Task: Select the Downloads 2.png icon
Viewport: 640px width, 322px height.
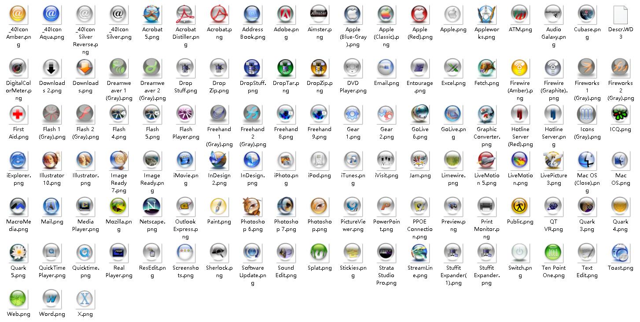Action: point(51,68)
